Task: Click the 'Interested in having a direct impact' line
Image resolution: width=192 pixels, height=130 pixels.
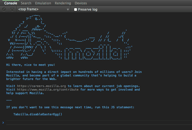Action: point(74,72)
